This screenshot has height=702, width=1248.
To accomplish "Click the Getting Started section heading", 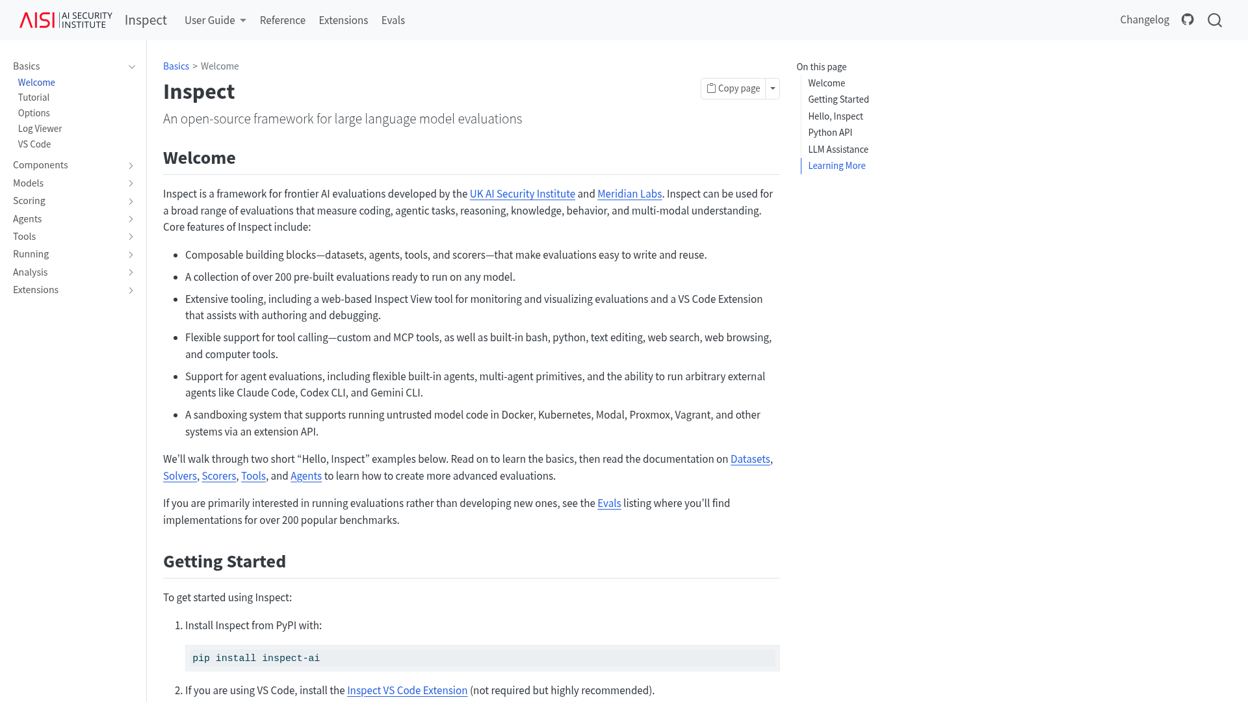I will (x=224, y=562).
